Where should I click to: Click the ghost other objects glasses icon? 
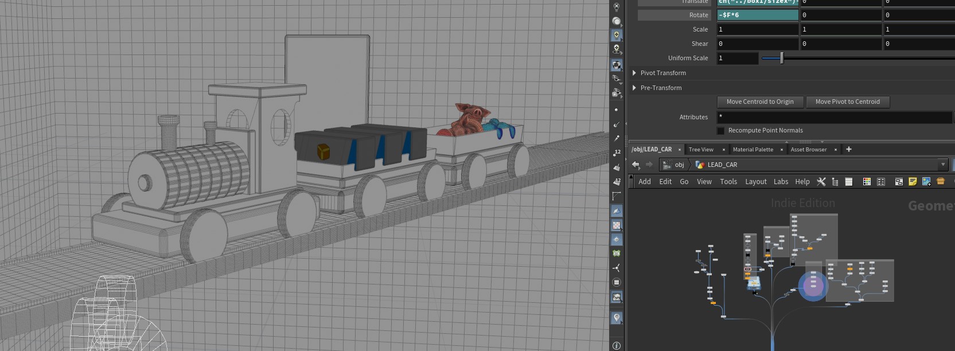(x=617, y=79)
